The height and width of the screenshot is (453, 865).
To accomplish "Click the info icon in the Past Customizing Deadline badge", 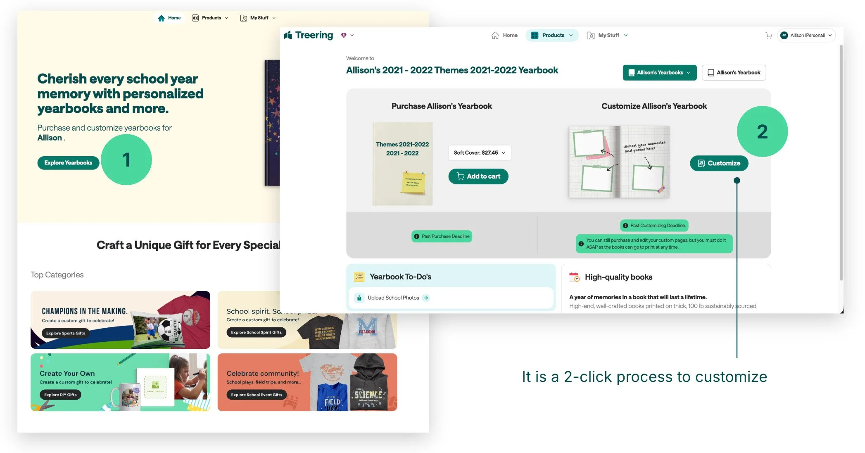I will click(x=625, y=226).
